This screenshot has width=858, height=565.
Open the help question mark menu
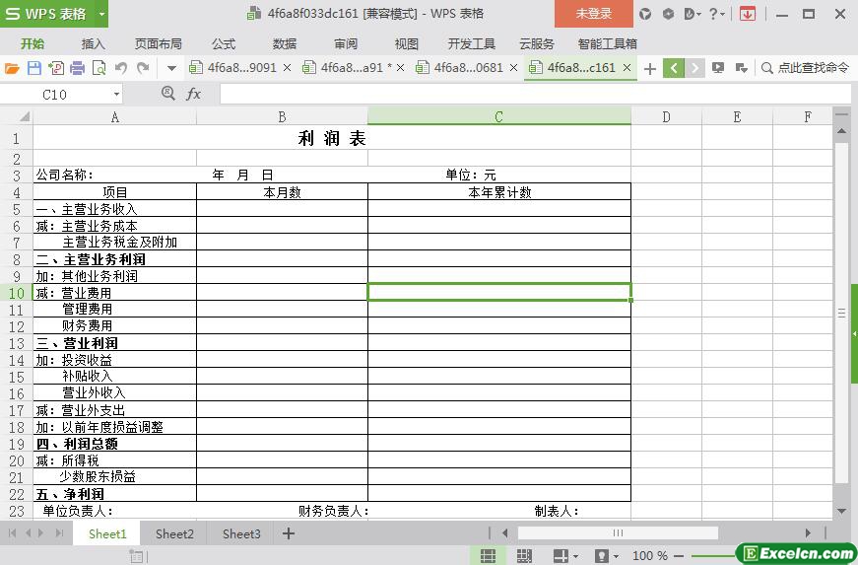[717, 14]
